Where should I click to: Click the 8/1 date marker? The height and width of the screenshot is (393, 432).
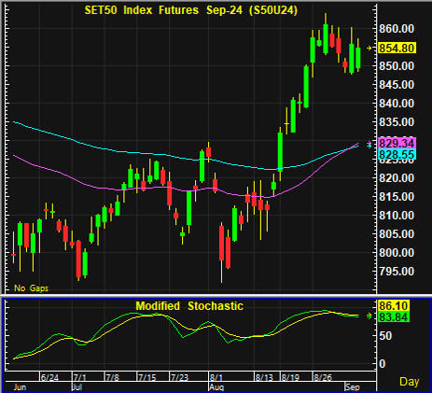[x=216, y=378]
